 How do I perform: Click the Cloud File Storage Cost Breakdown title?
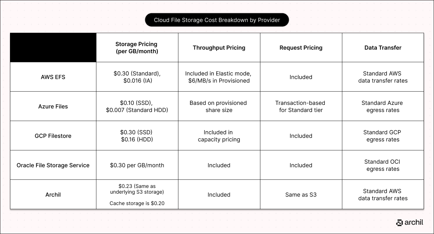point(217,20)
